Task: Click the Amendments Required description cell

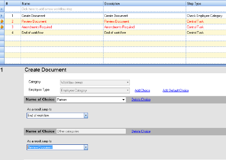Action: coord(145,27)
